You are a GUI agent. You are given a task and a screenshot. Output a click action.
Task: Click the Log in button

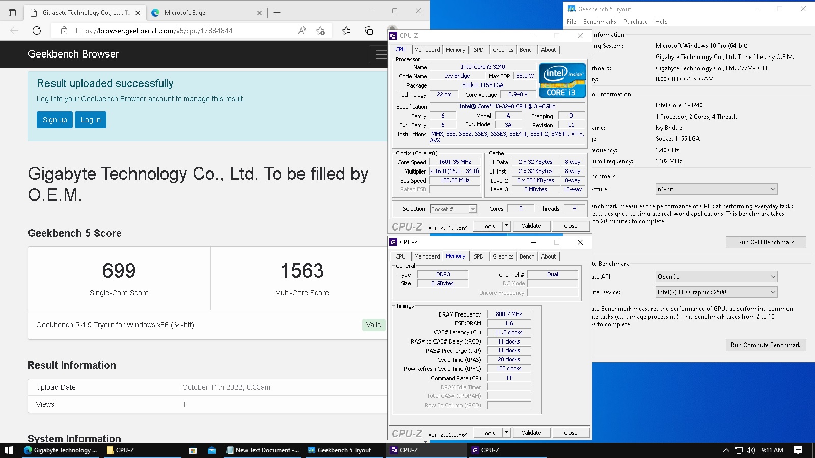91,120
